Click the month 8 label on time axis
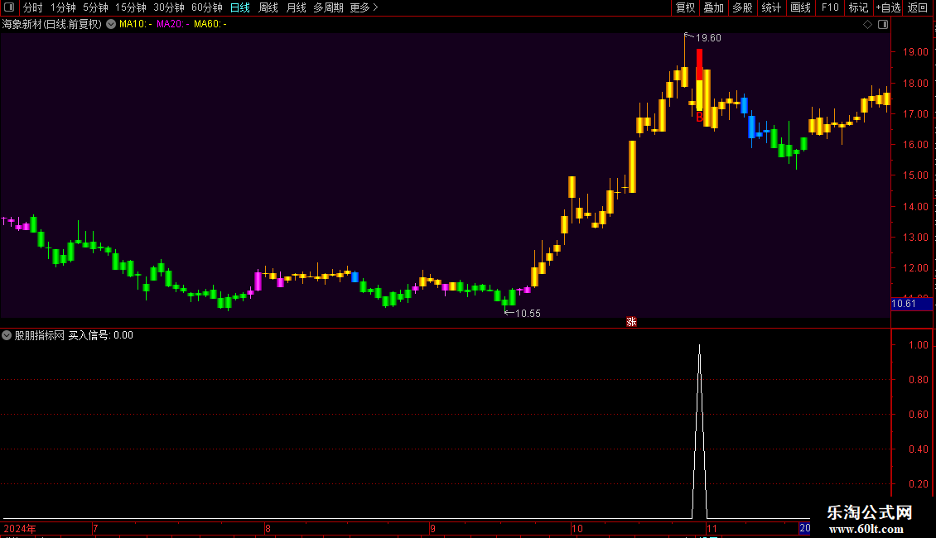 [x=268, y=528]
